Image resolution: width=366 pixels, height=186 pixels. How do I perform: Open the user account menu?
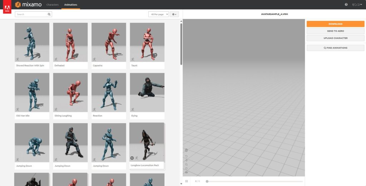(x=357, y=5)
